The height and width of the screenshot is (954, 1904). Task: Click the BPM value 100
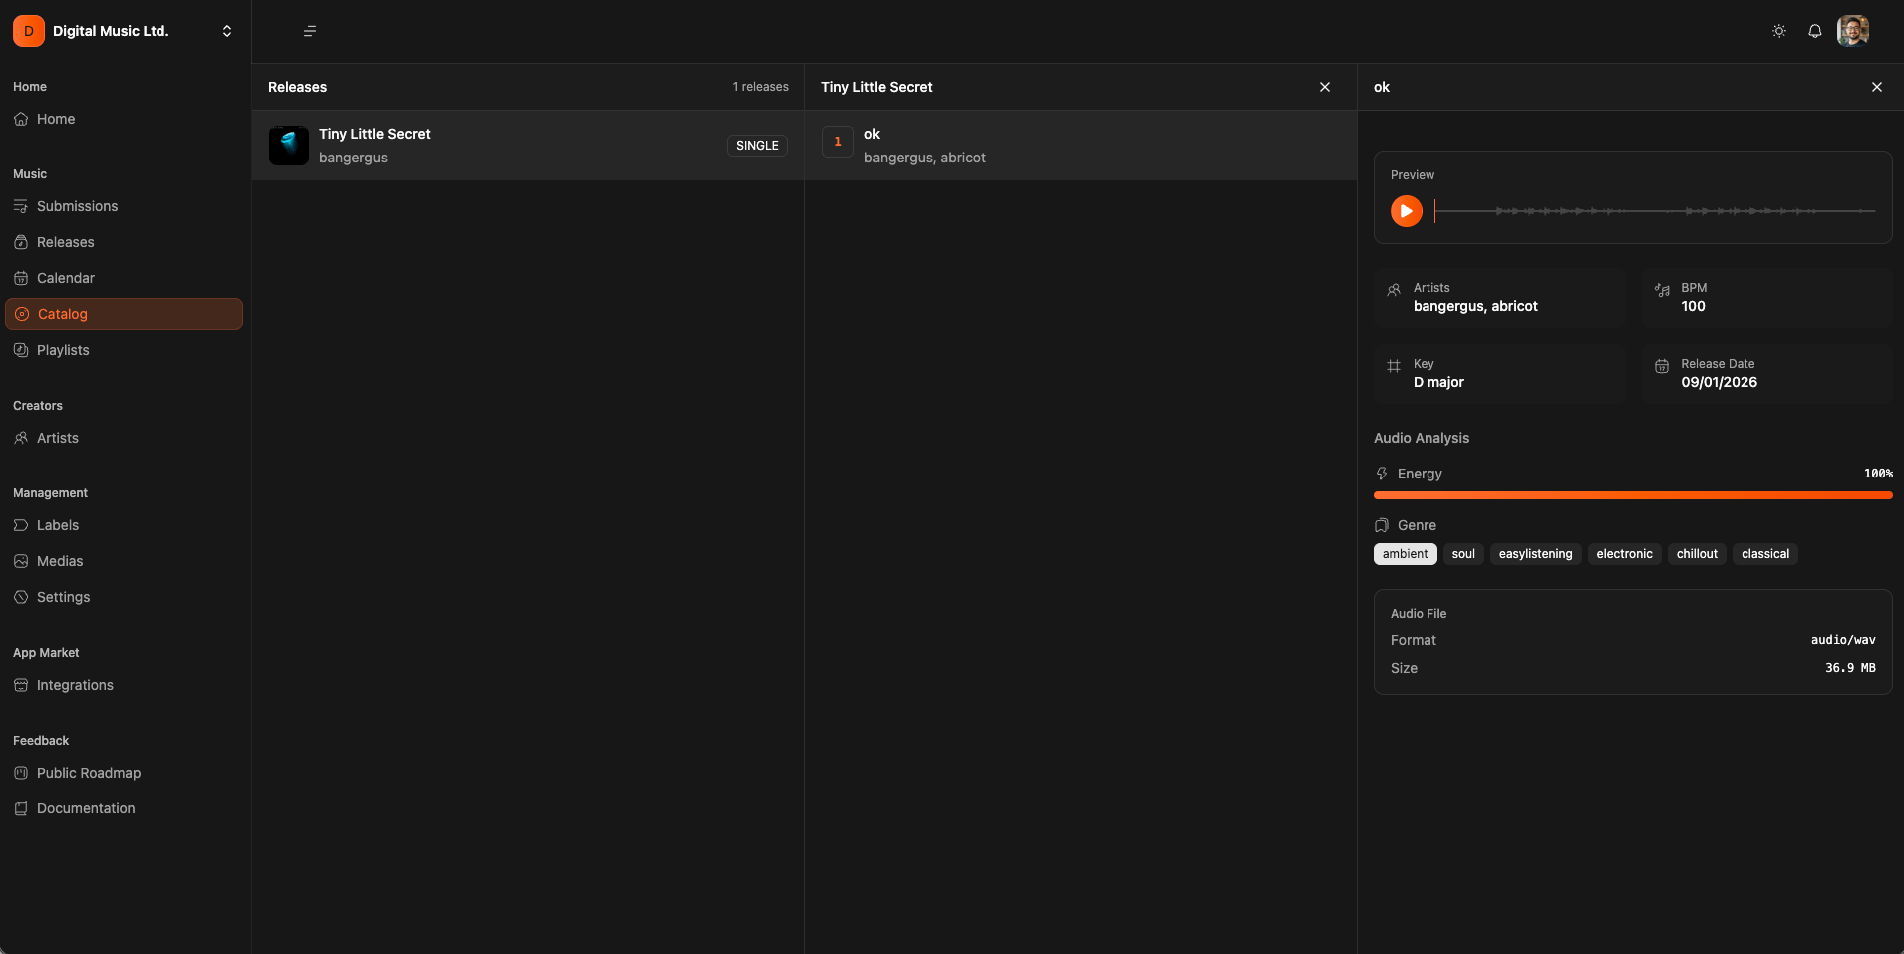coord(1693,307)
